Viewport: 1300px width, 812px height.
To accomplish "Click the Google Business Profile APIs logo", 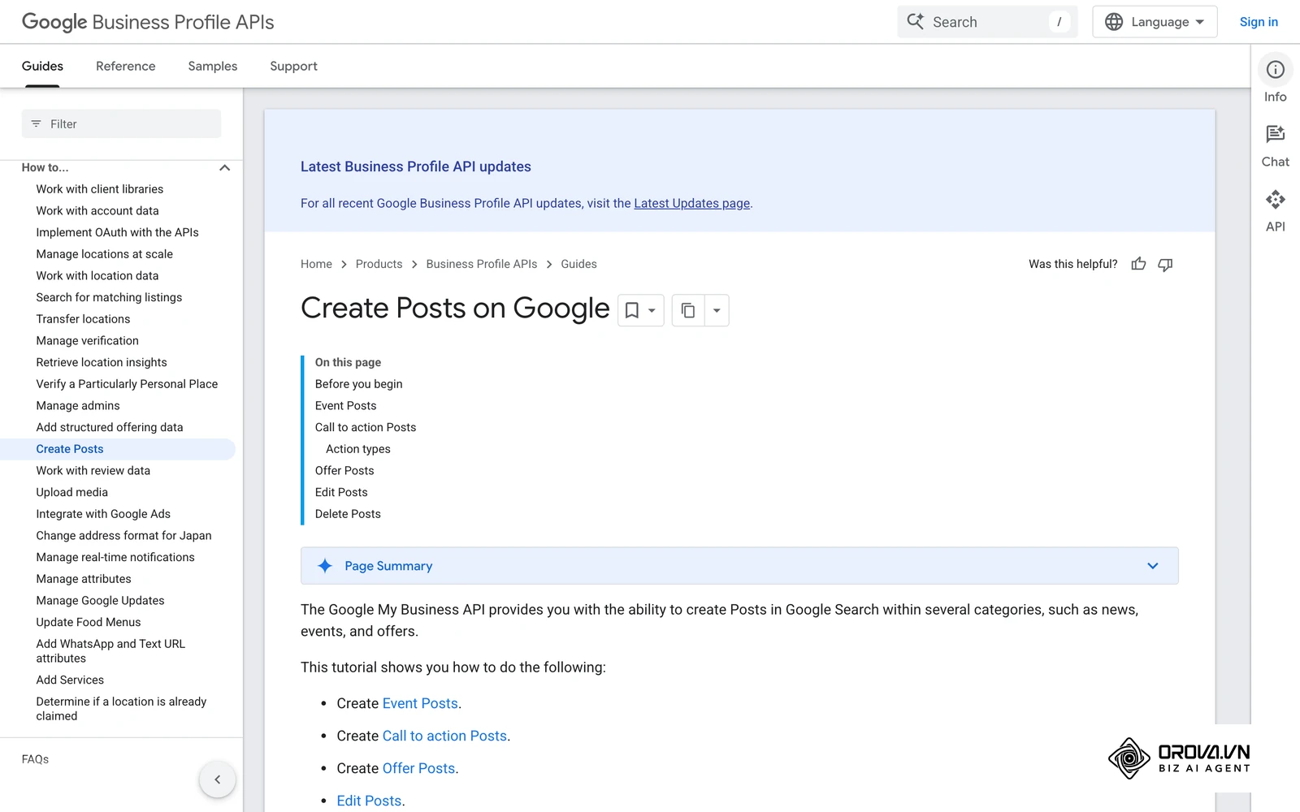I will (x=148, y=22).
